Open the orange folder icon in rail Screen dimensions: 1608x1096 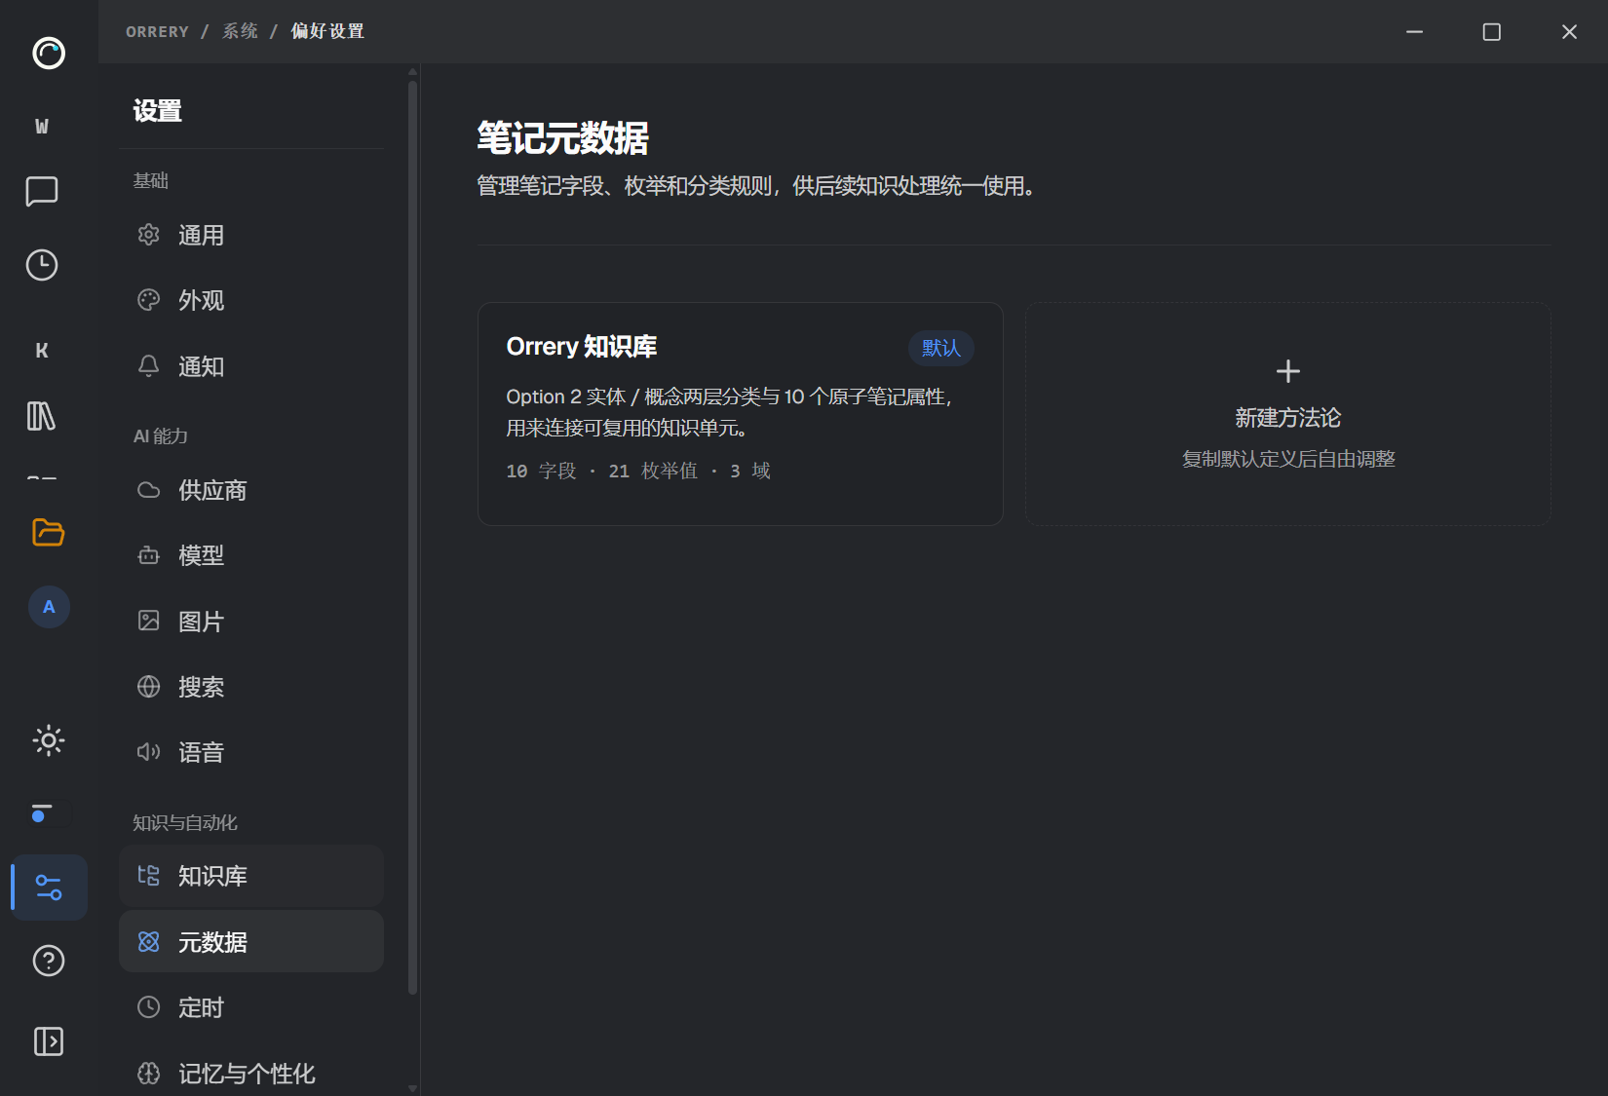point(49,532)
